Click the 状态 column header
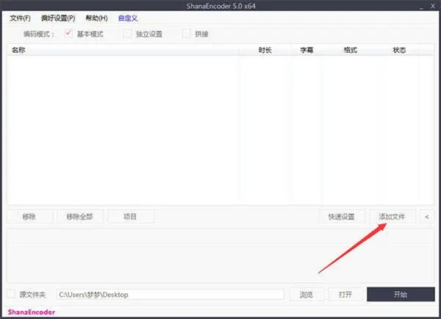The width and height of the screenshot is (441, 319). click(x=399, y=50)
